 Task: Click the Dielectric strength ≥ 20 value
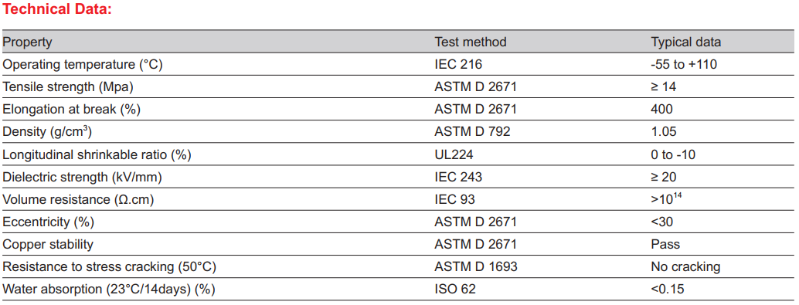coord(664,177)
